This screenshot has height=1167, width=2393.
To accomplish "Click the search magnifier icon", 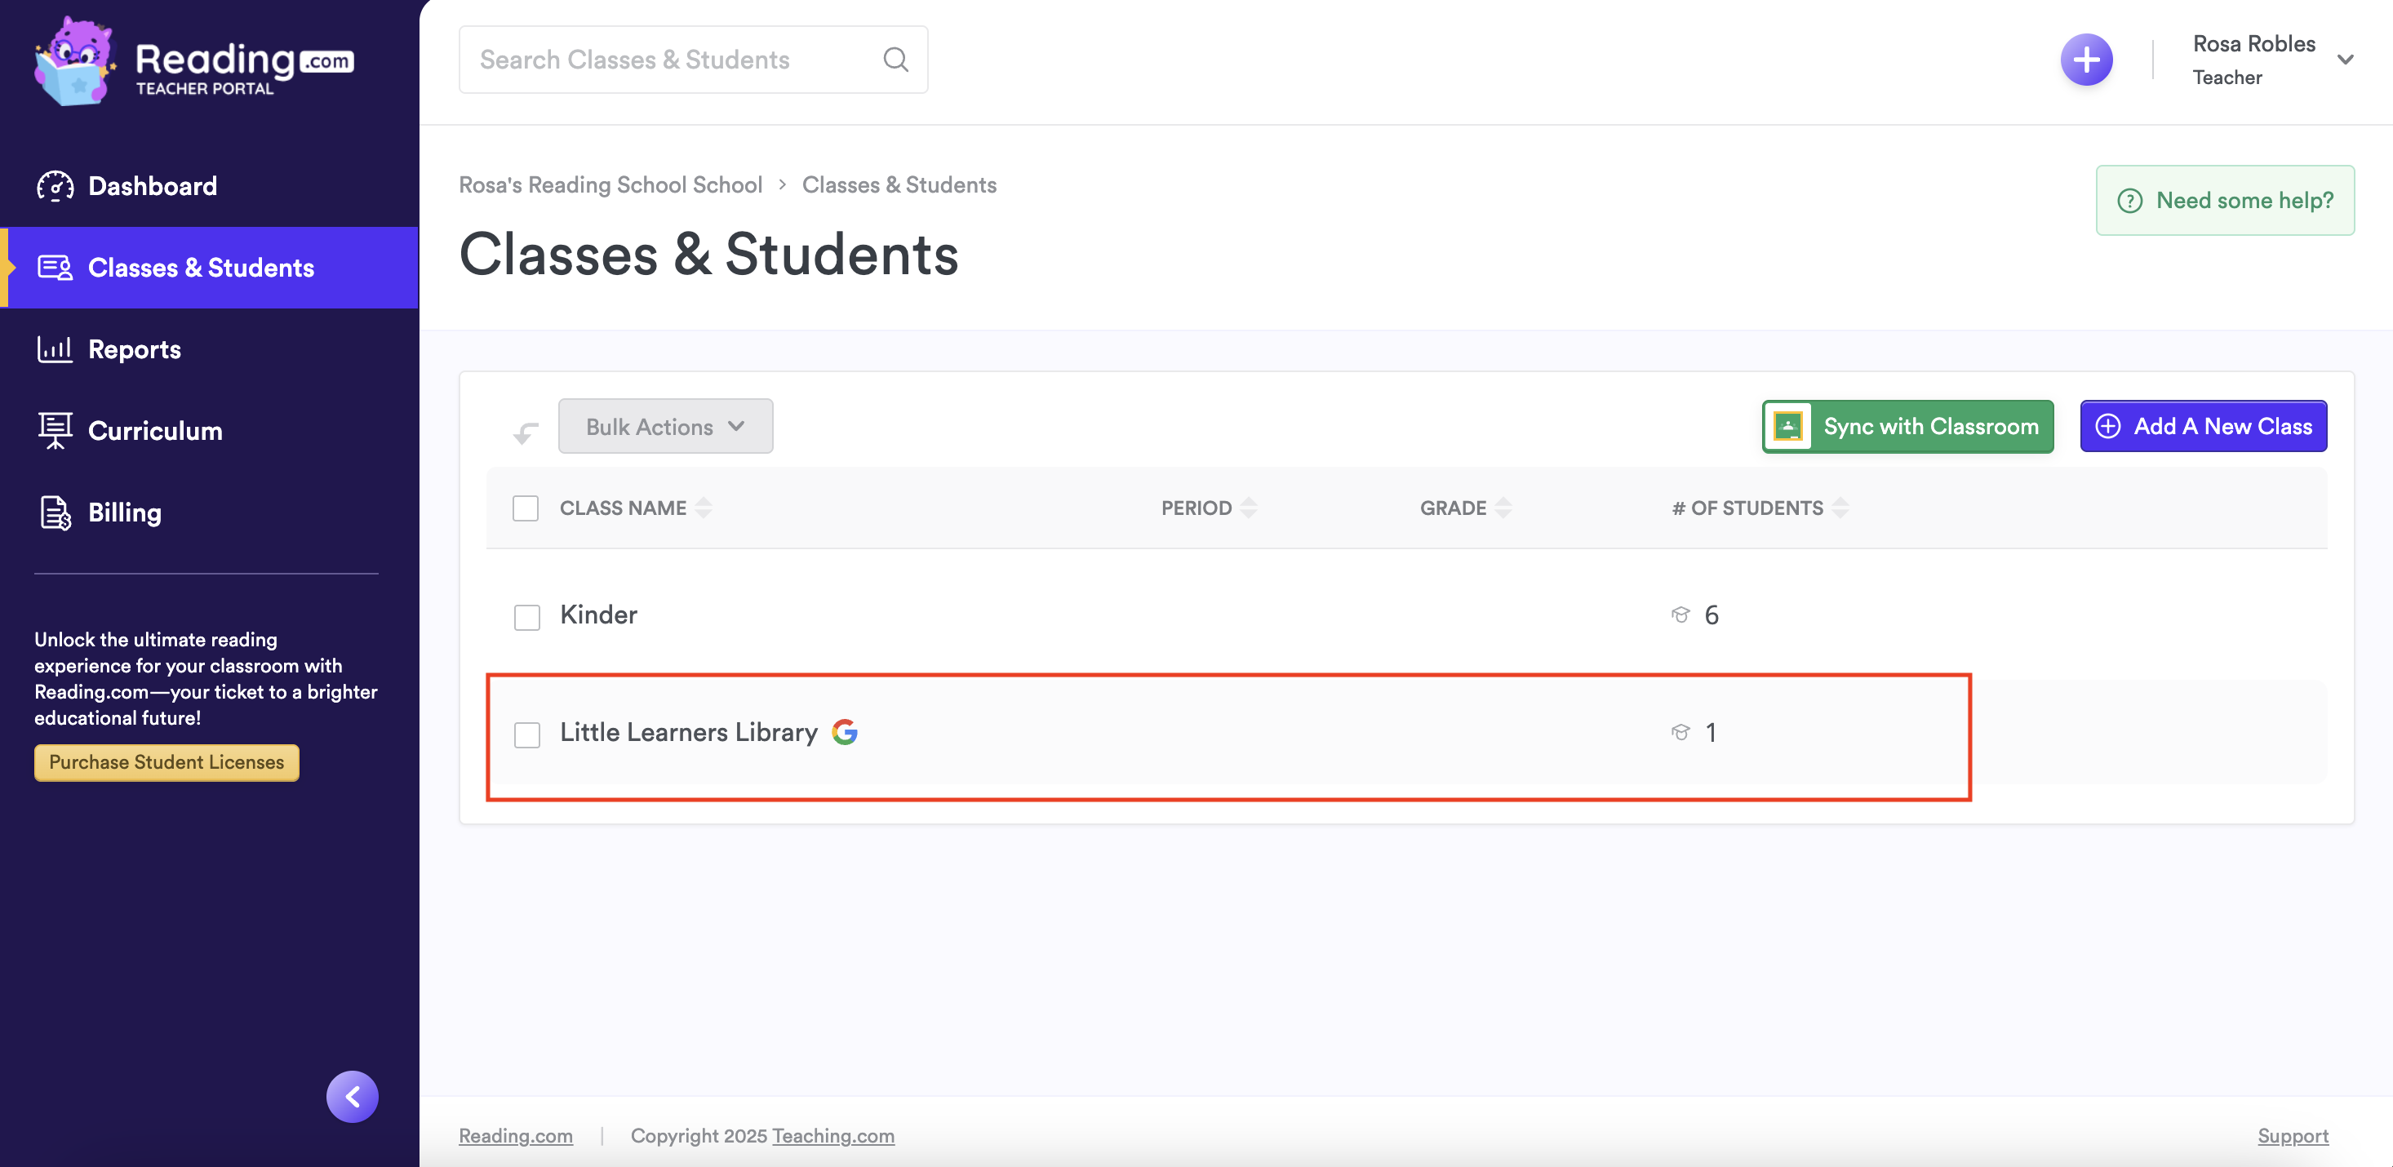I will [895, 60].
